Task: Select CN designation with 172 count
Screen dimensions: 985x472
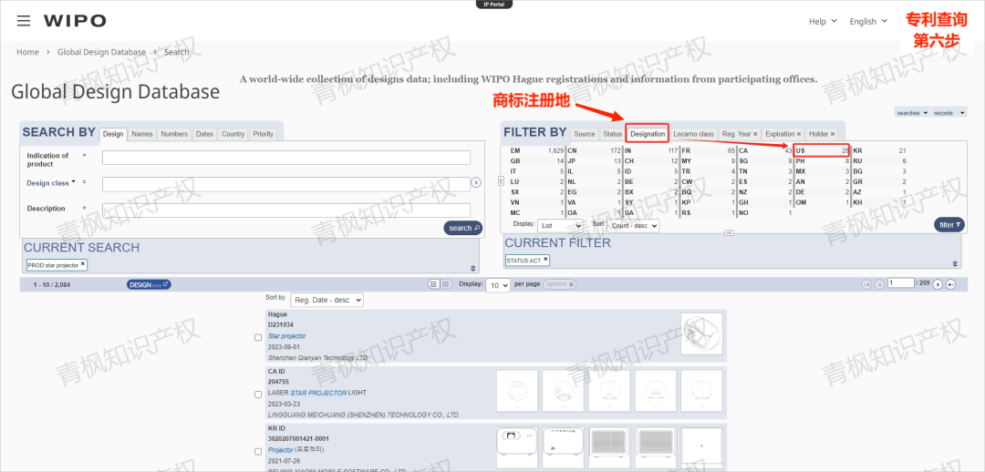Action: 594,150
